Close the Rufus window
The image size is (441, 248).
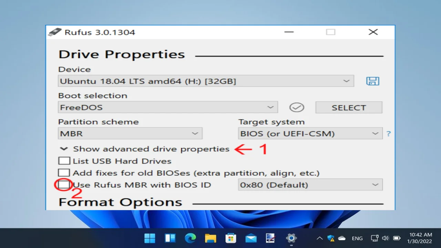(x=373, y=32)
